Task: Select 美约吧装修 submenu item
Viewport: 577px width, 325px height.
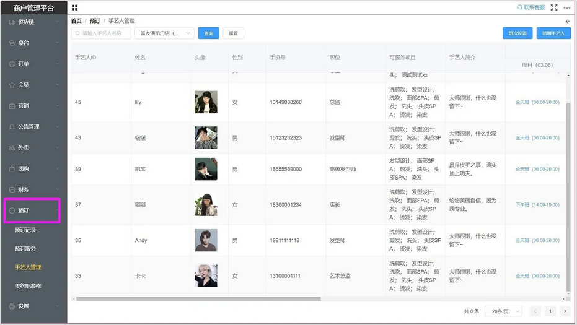Action: pyautogui.click(x=28, y=286)
